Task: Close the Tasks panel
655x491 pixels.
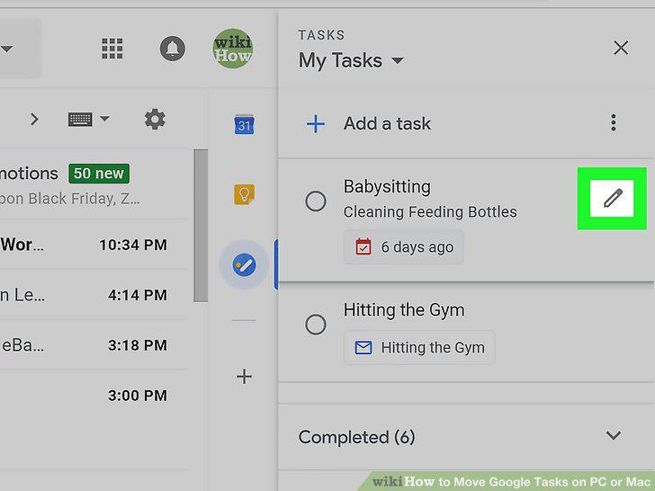Action: [x=621, y=48]
